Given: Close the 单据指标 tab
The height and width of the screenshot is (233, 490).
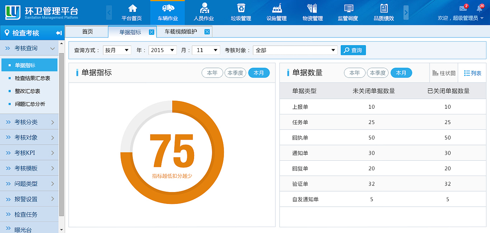Looking at the screenshot, I should click(x=152, y=32).
